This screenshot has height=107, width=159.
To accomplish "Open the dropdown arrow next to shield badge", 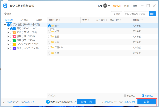I will point(109,6).
